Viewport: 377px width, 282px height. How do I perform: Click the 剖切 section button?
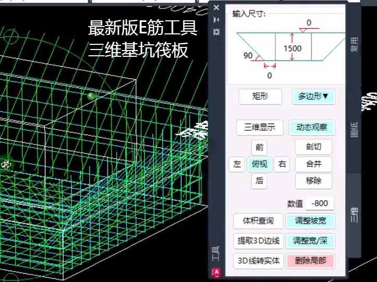[x=313, y=148]
